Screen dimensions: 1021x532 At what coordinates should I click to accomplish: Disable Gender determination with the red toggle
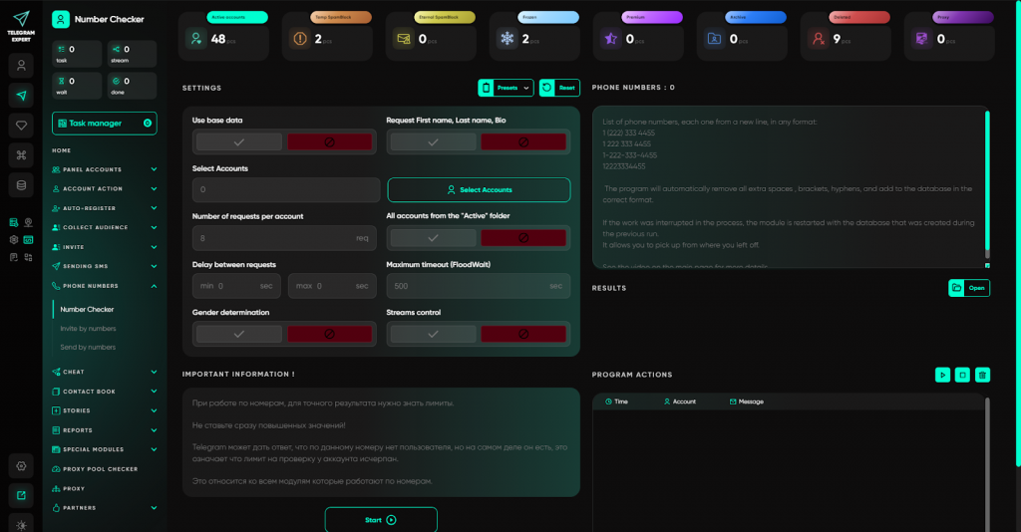click(x=328, y=335)
